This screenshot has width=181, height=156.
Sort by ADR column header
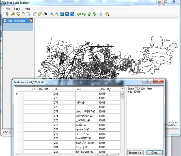coord(87,89)
